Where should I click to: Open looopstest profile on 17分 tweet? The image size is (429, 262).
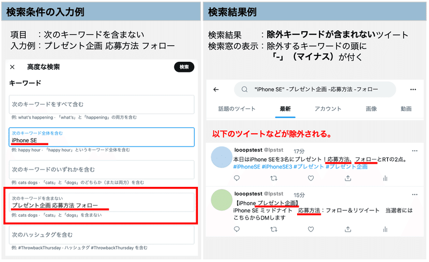tap(248, 150)
